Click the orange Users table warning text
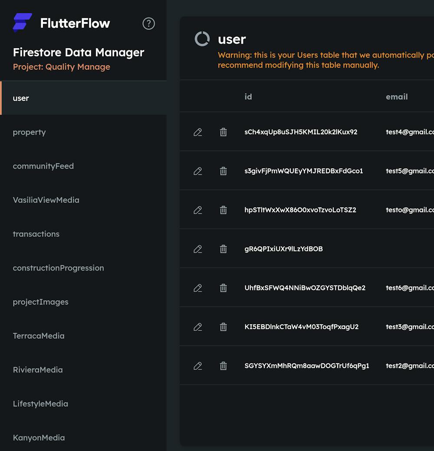The width and height of the screenshot is (434, 451). 326,60
